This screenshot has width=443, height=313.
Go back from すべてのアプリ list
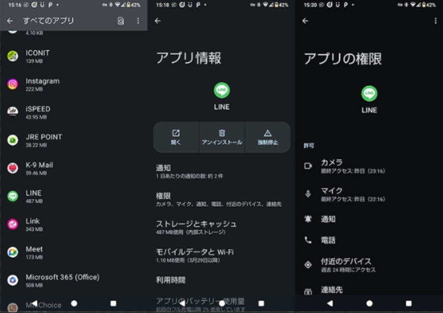tap(10, 21)
